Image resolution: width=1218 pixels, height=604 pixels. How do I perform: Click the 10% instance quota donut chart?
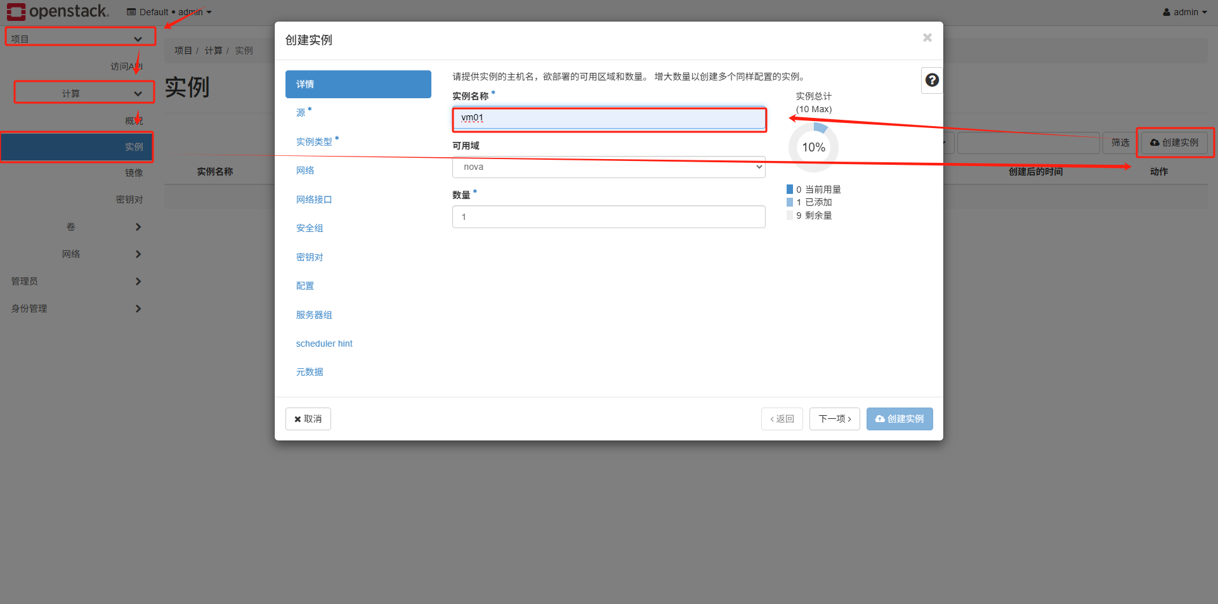coord(813,147)
